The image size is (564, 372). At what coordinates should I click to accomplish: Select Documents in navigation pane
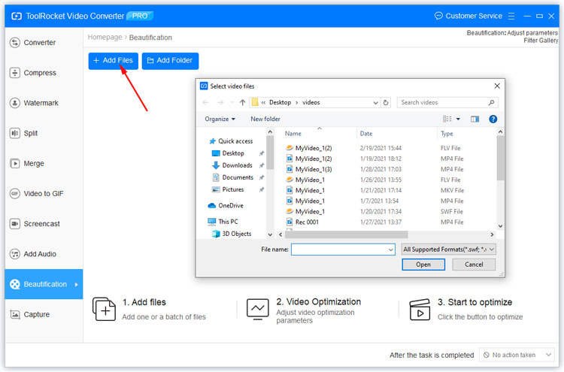click(x=232, y=177)
